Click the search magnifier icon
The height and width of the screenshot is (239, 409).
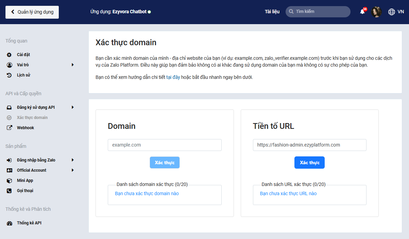[291, 12]
